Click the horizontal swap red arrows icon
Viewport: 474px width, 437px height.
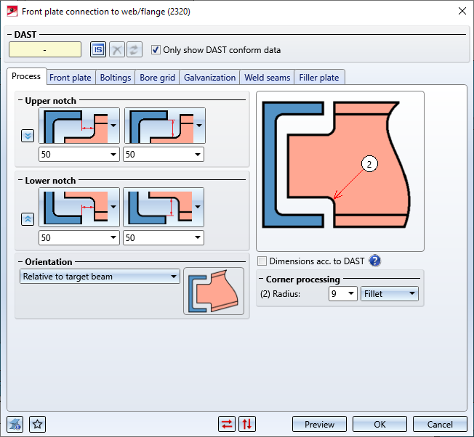coord(227,424)
